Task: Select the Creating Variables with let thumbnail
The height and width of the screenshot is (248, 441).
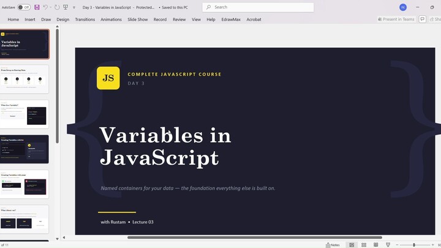Action: click(24, 149)
